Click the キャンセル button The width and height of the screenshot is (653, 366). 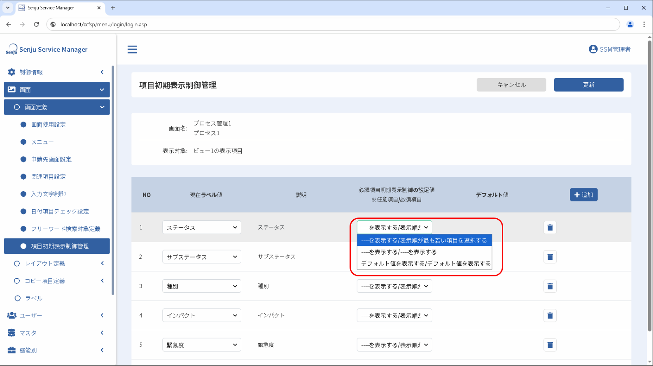(x=511, y=85)
